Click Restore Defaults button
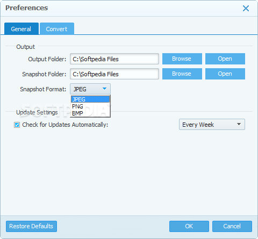The image size is (258, 239). (x=31, y=226)
